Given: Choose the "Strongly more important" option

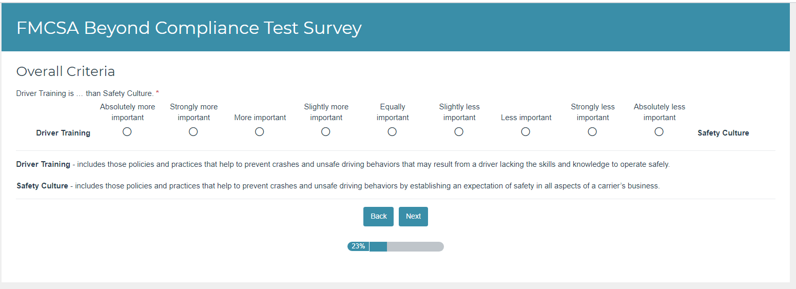Looking at the screenshot, I should 193,132.
